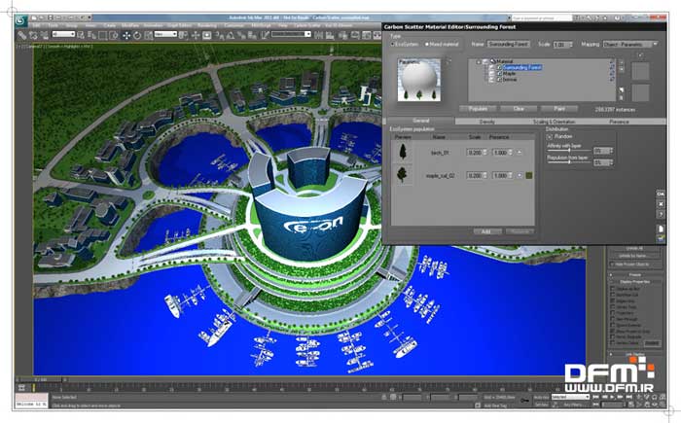Viewport: 681px width, 423px height.
Task: Activate the Select and Move tool
Action: point(126,35)
